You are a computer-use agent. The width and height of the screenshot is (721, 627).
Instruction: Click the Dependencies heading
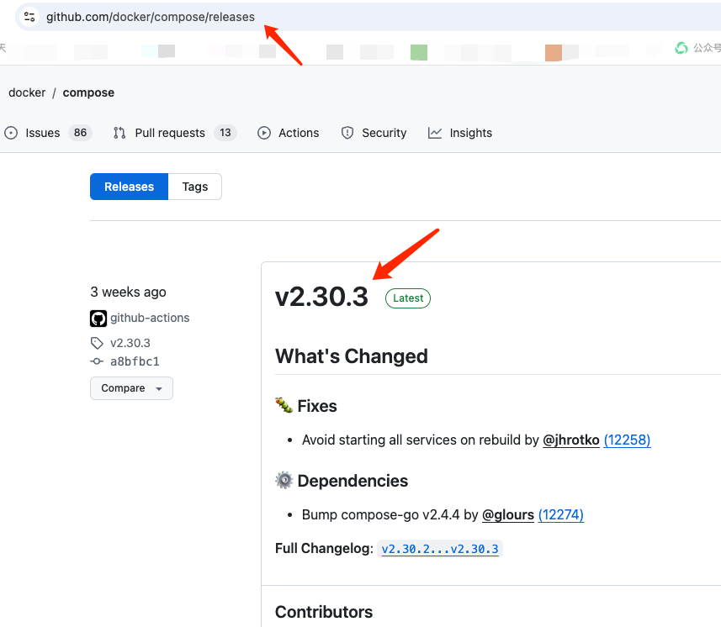(x=353, y=481)
